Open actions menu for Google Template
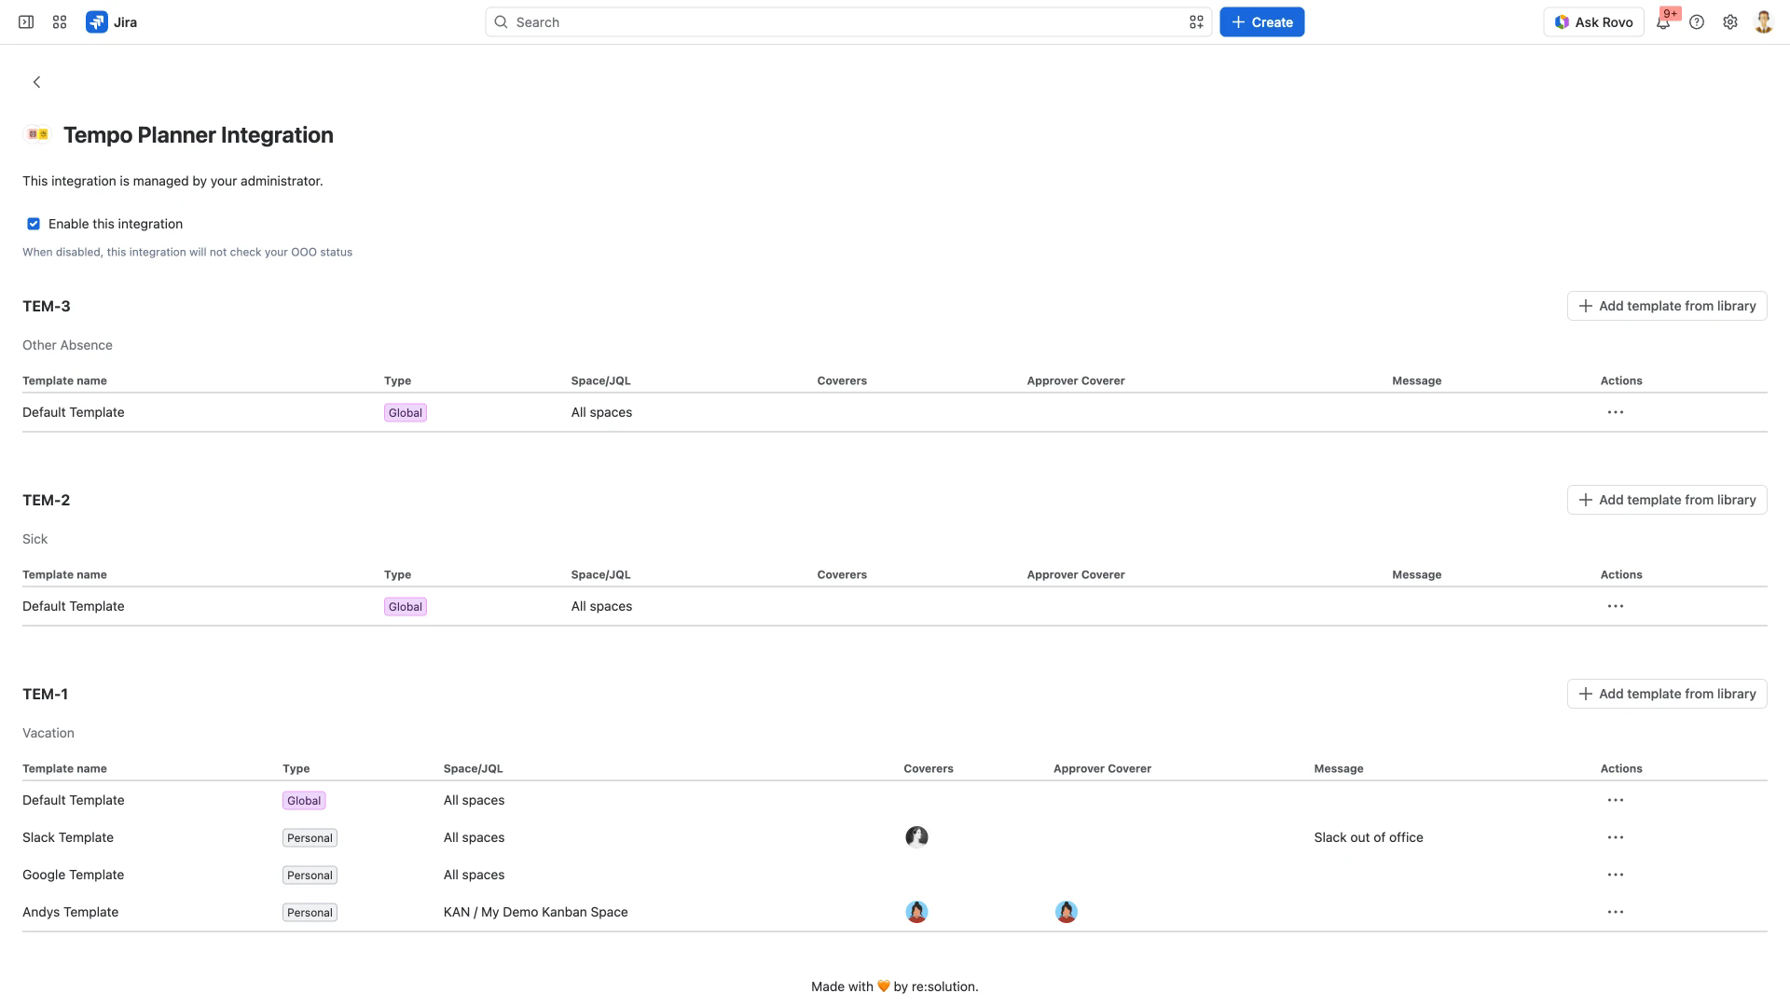Screen dimensions: 1790x1007 (x=1616, y=875)
